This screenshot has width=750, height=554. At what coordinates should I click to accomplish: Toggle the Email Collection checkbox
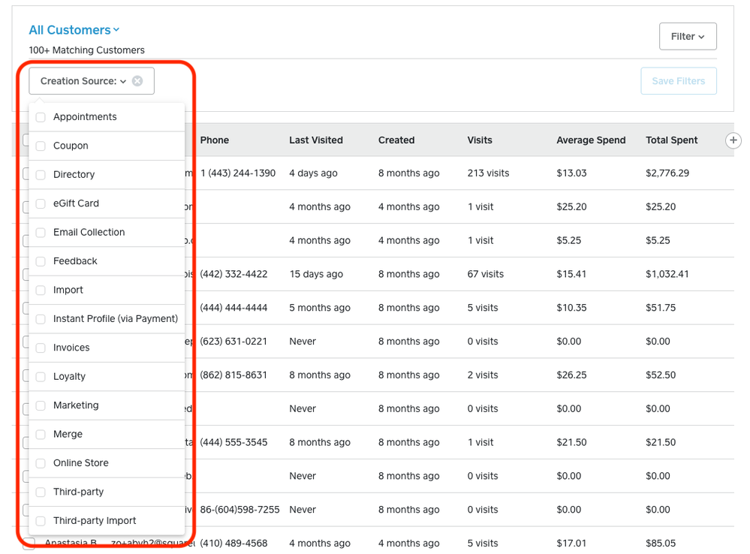[41, 233]
